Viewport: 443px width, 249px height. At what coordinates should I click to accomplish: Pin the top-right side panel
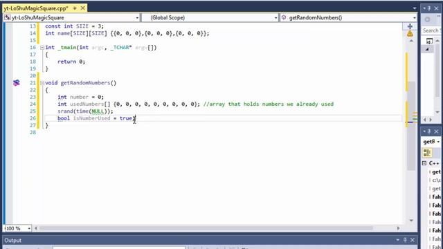[x=429, y=8]
